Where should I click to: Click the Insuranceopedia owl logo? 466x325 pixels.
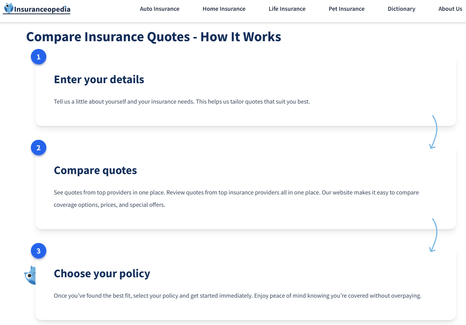(37, 8)
